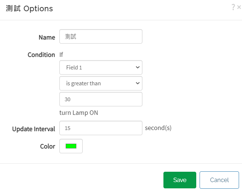The image size is (242, 195).
Task: Save the lamp widget options
Action: coord(180,180)
